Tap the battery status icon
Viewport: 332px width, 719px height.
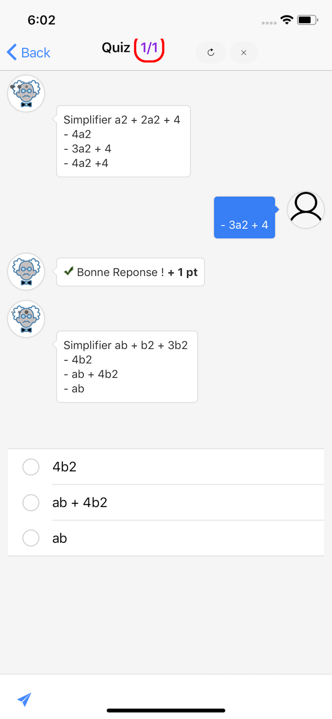click(x=307, y=20)
